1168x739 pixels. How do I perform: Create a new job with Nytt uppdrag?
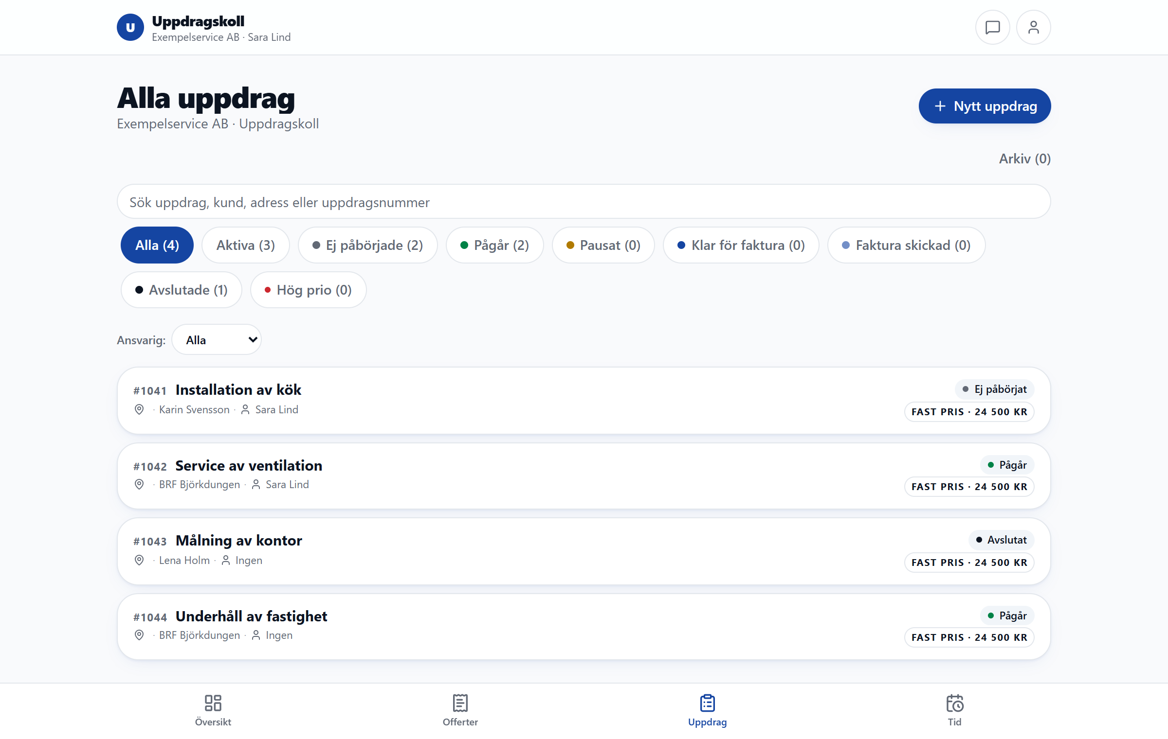[x=985, y=106]
